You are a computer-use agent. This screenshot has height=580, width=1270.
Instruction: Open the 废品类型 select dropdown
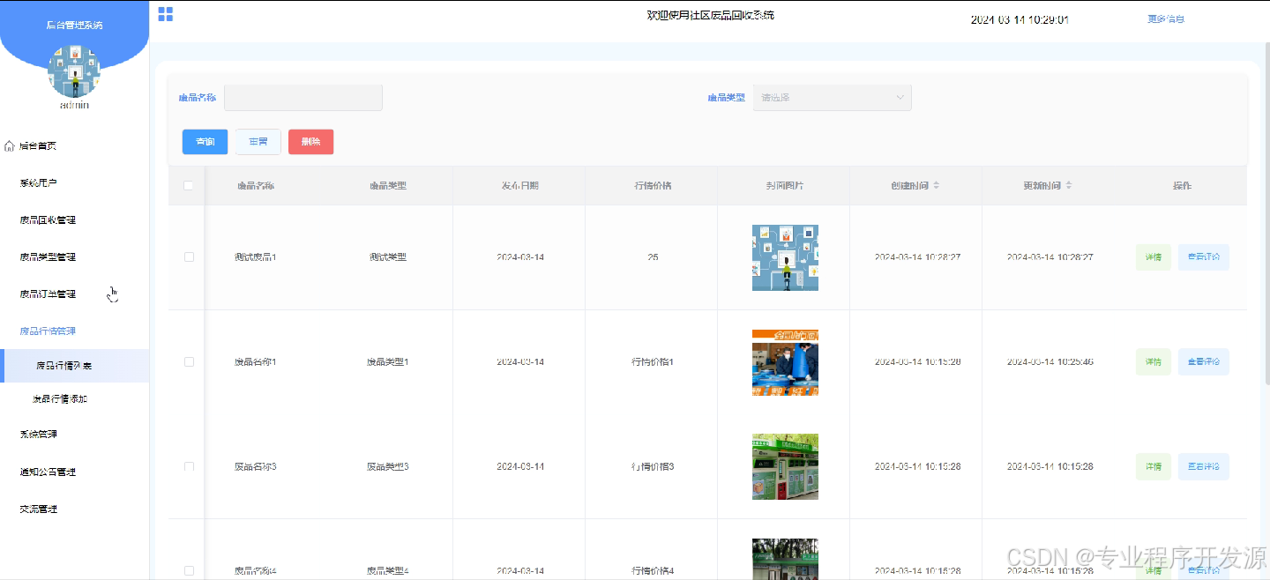pyautogui.click(x=832, y=98)
